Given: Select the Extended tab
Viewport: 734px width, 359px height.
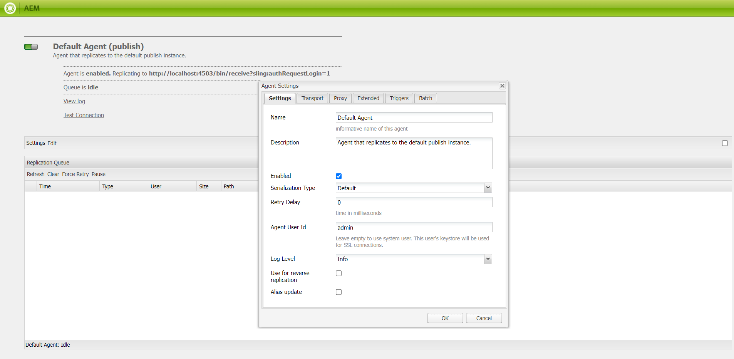Looking at the screenshot, I should 368,99.
